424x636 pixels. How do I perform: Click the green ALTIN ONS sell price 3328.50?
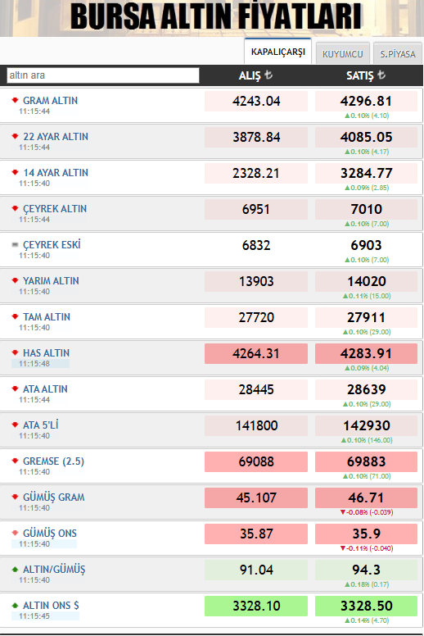pos(366,606)
